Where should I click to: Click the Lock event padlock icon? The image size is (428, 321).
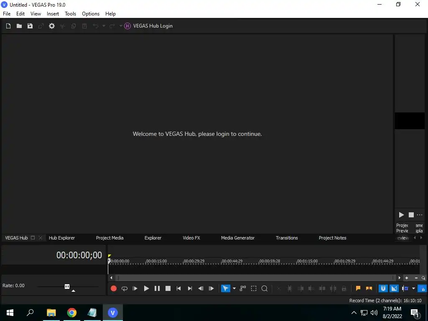344,288
